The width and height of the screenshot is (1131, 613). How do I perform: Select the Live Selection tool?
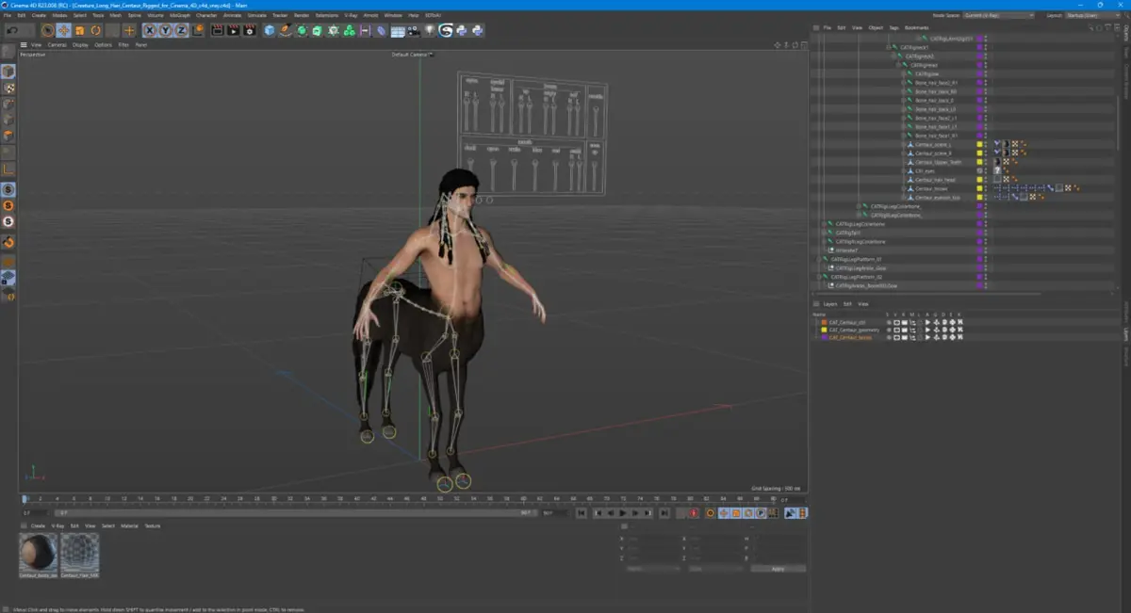click(x=48, y=30)
